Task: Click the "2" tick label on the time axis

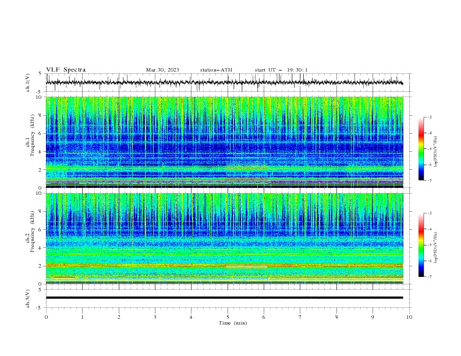Action: 119,317
